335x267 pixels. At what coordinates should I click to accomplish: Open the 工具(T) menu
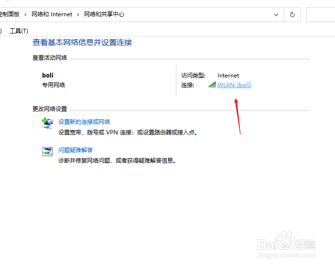click(x=19, y=31)
